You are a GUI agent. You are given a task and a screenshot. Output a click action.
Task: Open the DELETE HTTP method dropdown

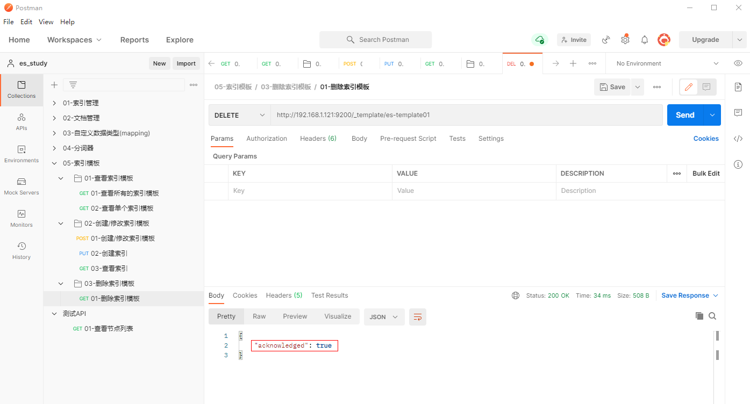coord(239,115)
